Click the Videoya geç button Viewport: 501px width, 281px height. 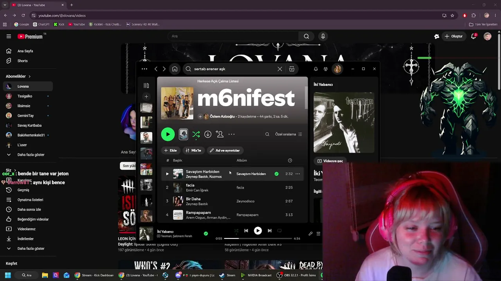(x=330, y=161)
